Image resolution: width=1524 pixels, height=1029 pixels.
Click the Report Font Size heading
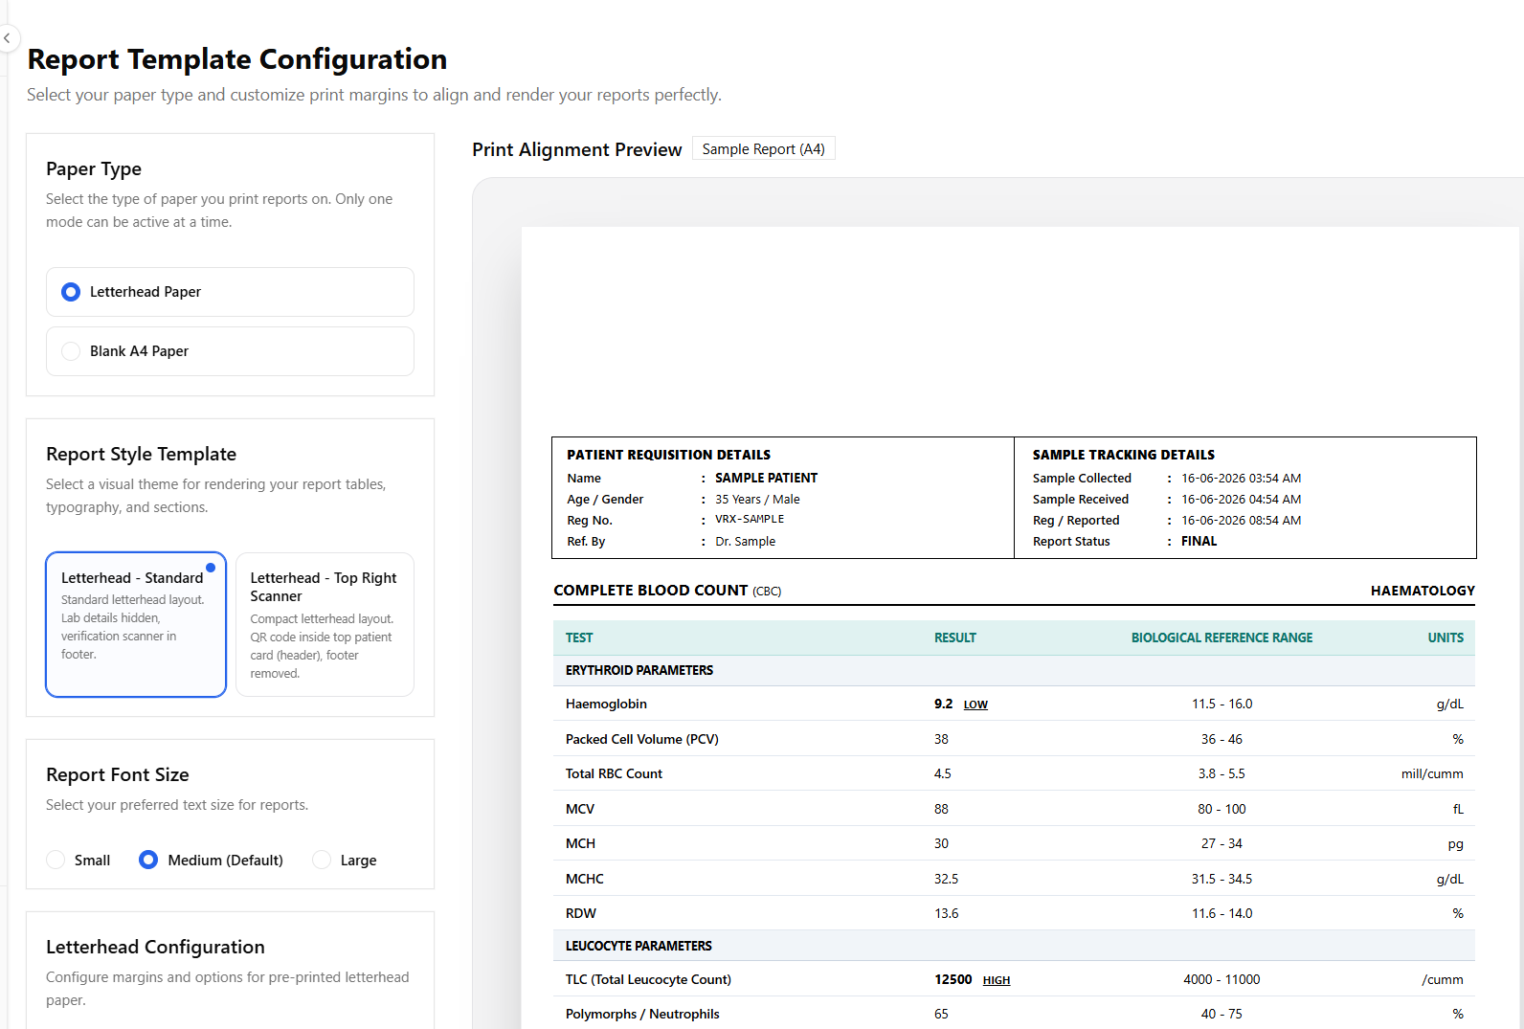point(118,774)
